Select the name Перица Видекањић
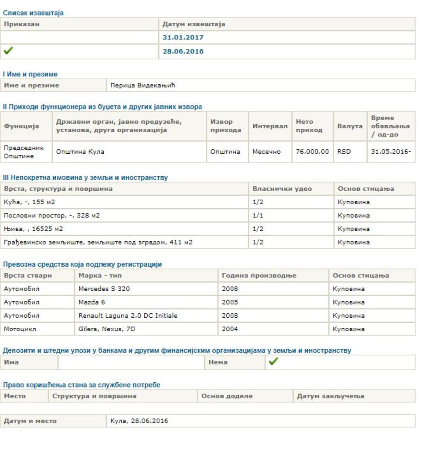This screenshot has width=436, height=453. 142,86
